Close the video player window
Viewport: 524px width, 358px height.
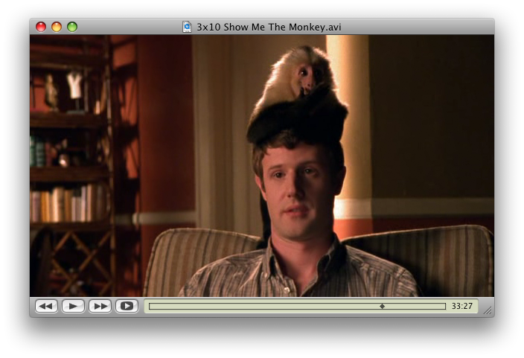click(x=41, y=27)
